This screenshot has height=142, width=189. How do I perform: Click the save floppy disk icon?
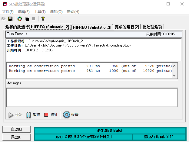10,19
